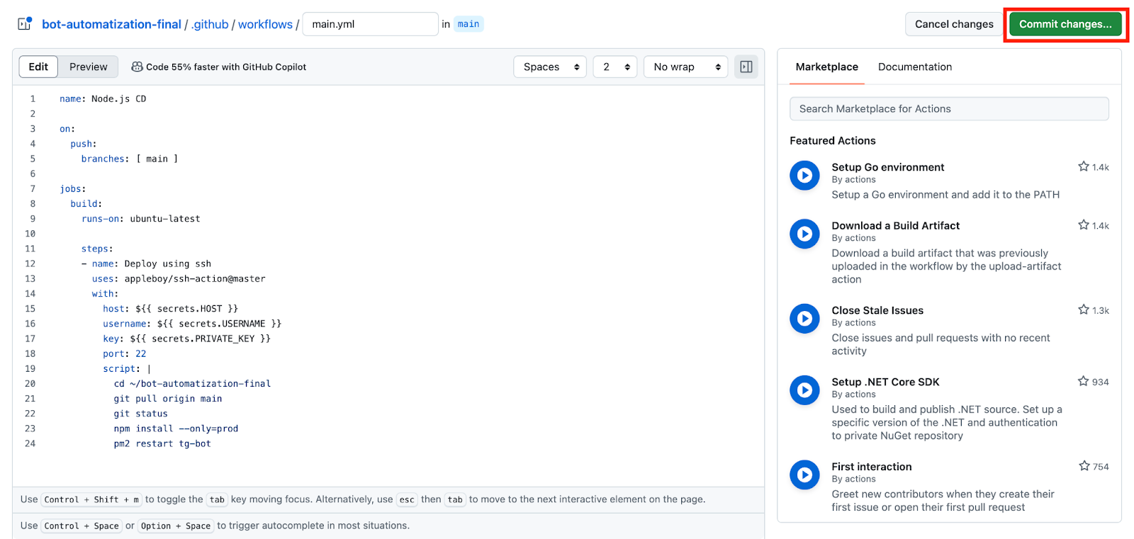Click line 23 'npm install --only=prod'

[x=176, y=429]
